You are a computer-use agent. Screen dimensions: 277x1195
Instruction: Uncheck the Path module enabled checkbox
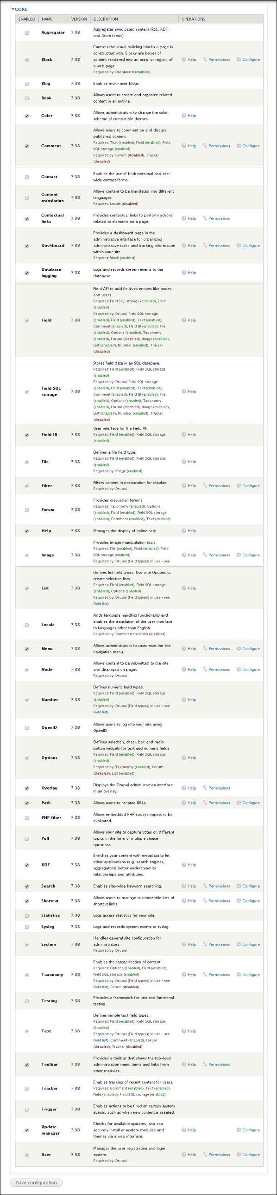tap(26, 802)
